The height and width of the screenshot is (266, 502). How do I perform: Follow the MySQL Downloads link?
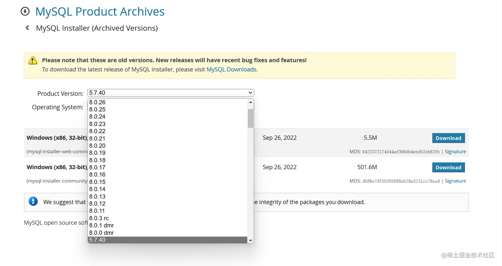point(231,69)
